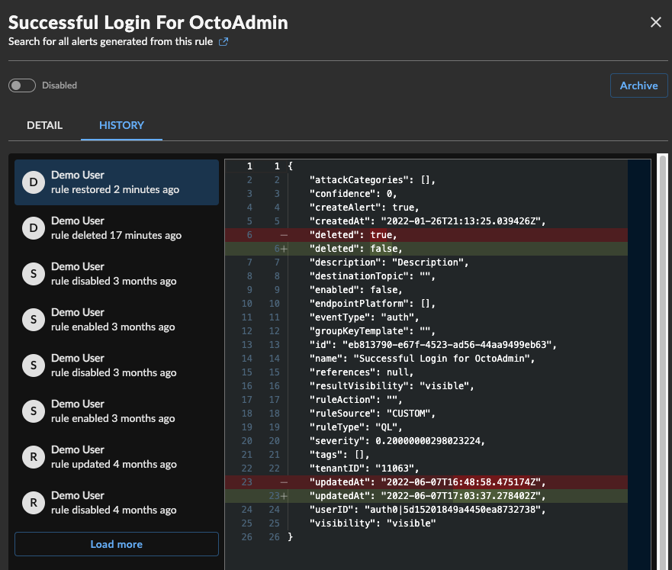This screenshot has width=672, height=570.
Task: Switch to the DETAIL tab
Action: (44, 125)
